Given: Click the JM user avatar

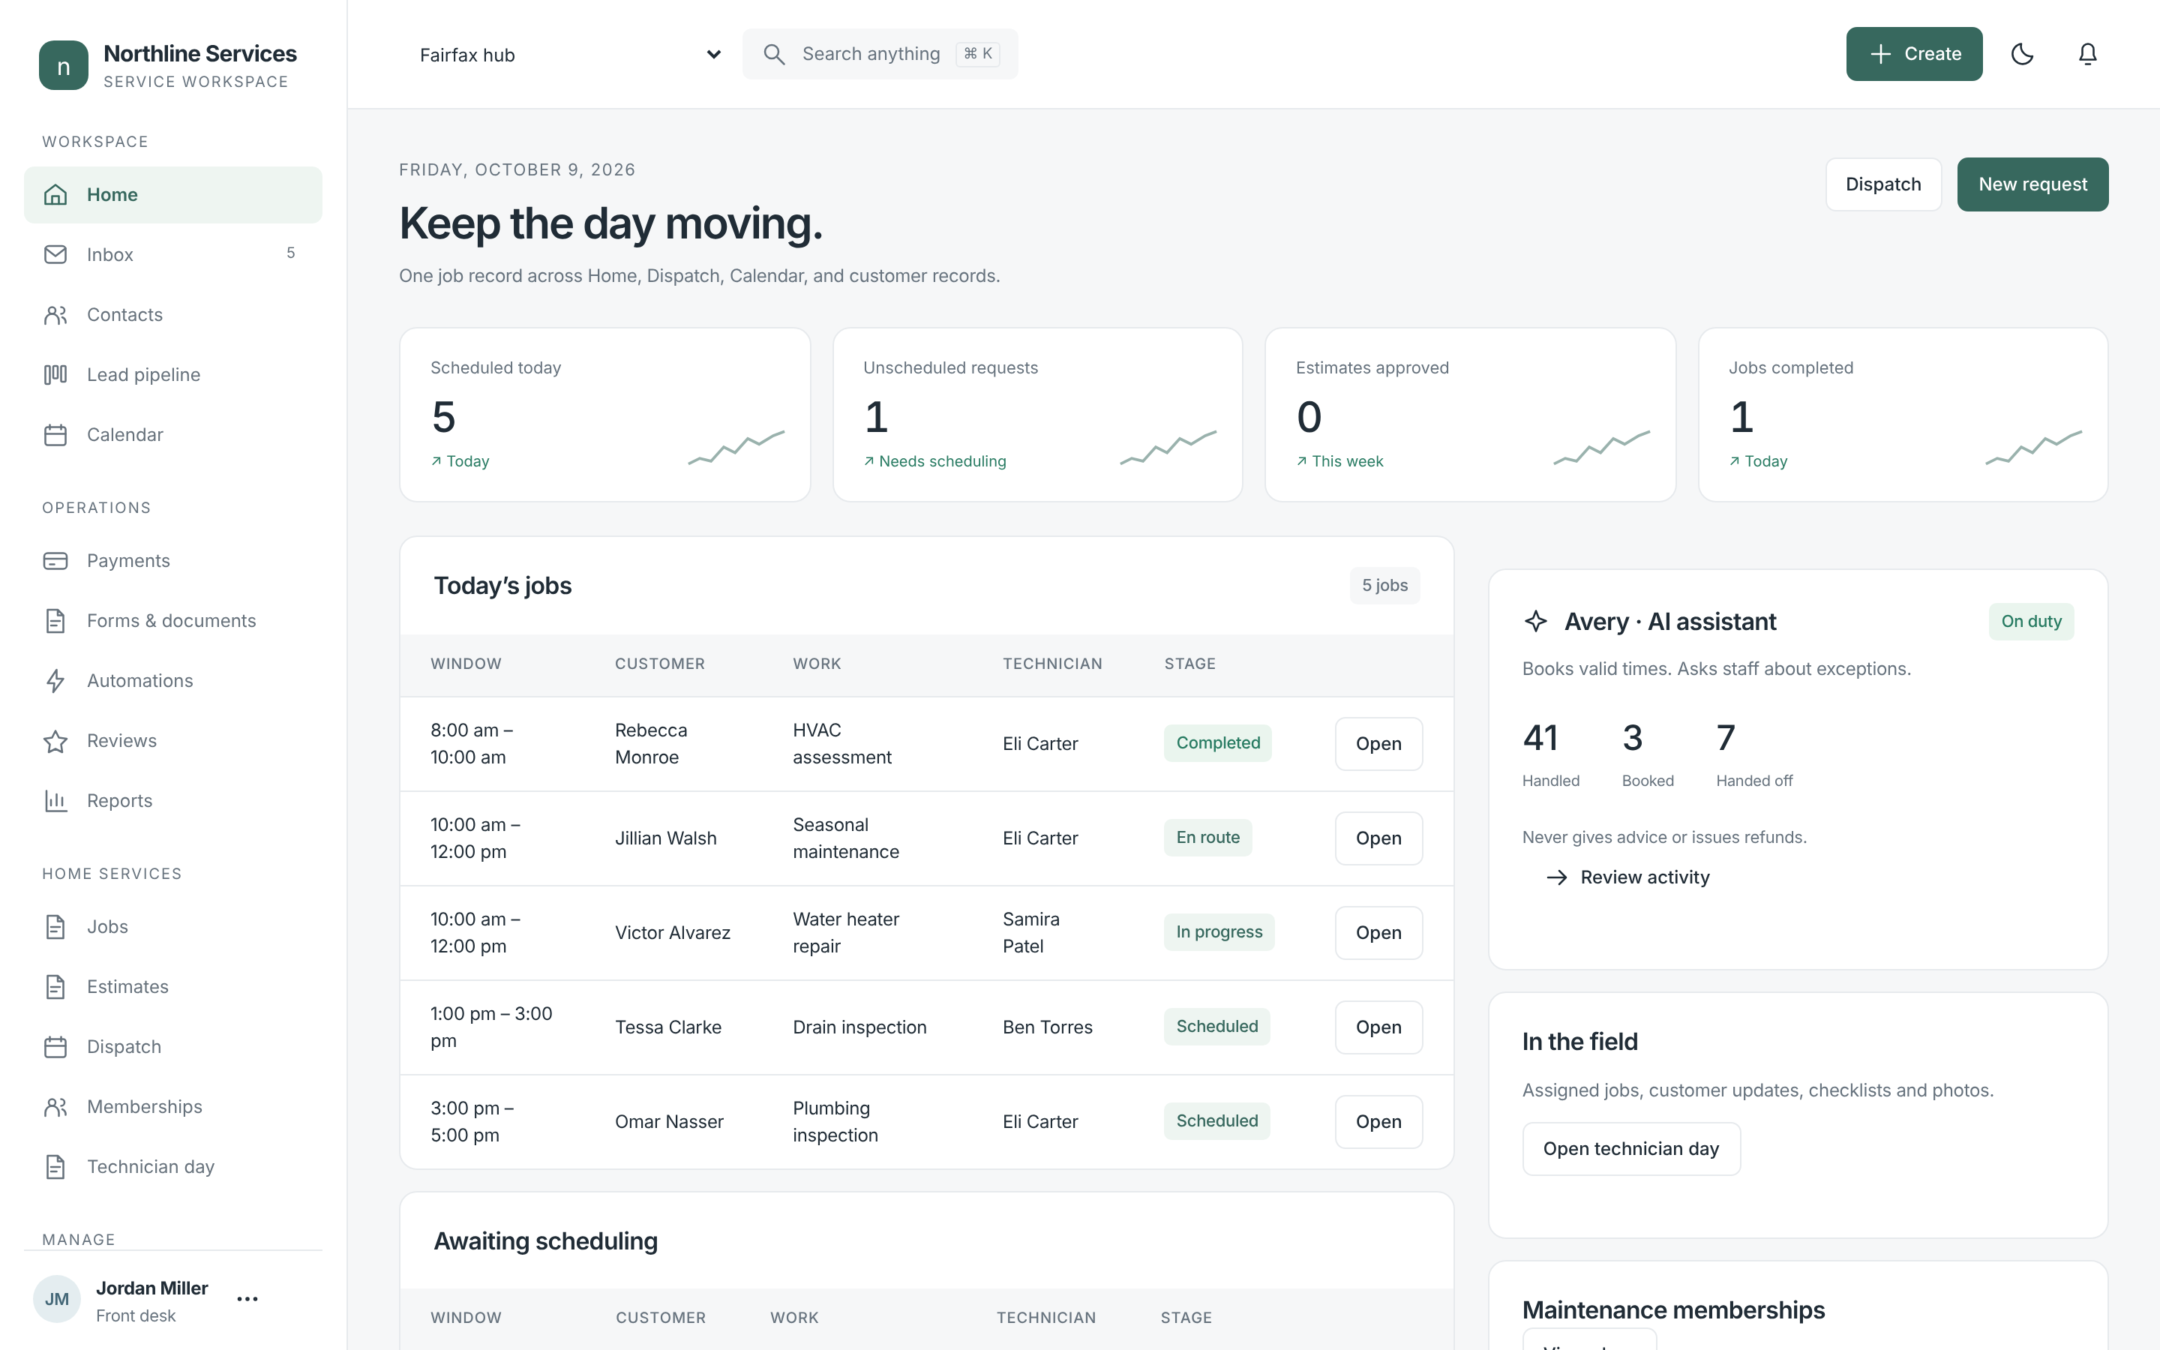Looking at the screenshot, I should 57,1299.
